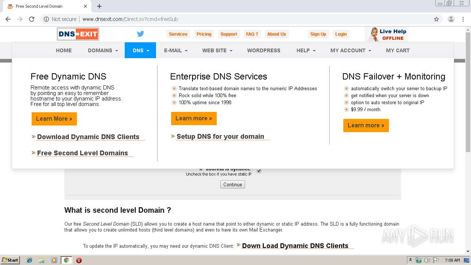Click the page vertical scrollbar thumb
471x265 pixels.
[468, 92]
